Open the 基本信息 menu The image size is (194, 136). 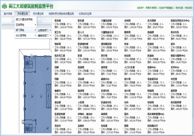point(8,14)
